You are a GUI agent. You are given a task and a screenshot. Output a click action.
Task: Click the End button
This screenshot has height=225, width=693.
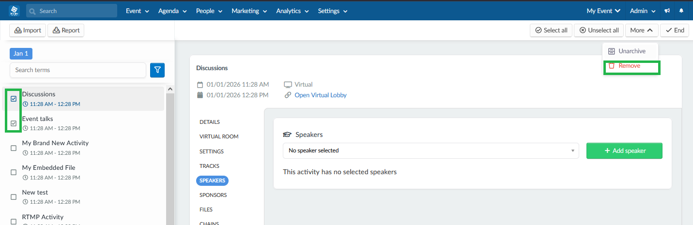(x=675, y=30)
